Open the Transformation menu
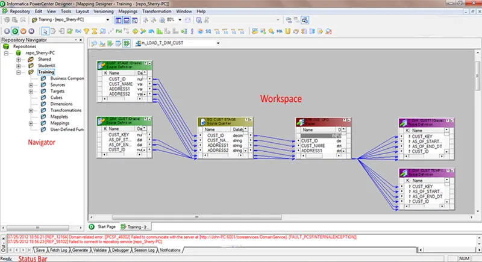Screen dimensions: 482x262 [x=157, y=11]
